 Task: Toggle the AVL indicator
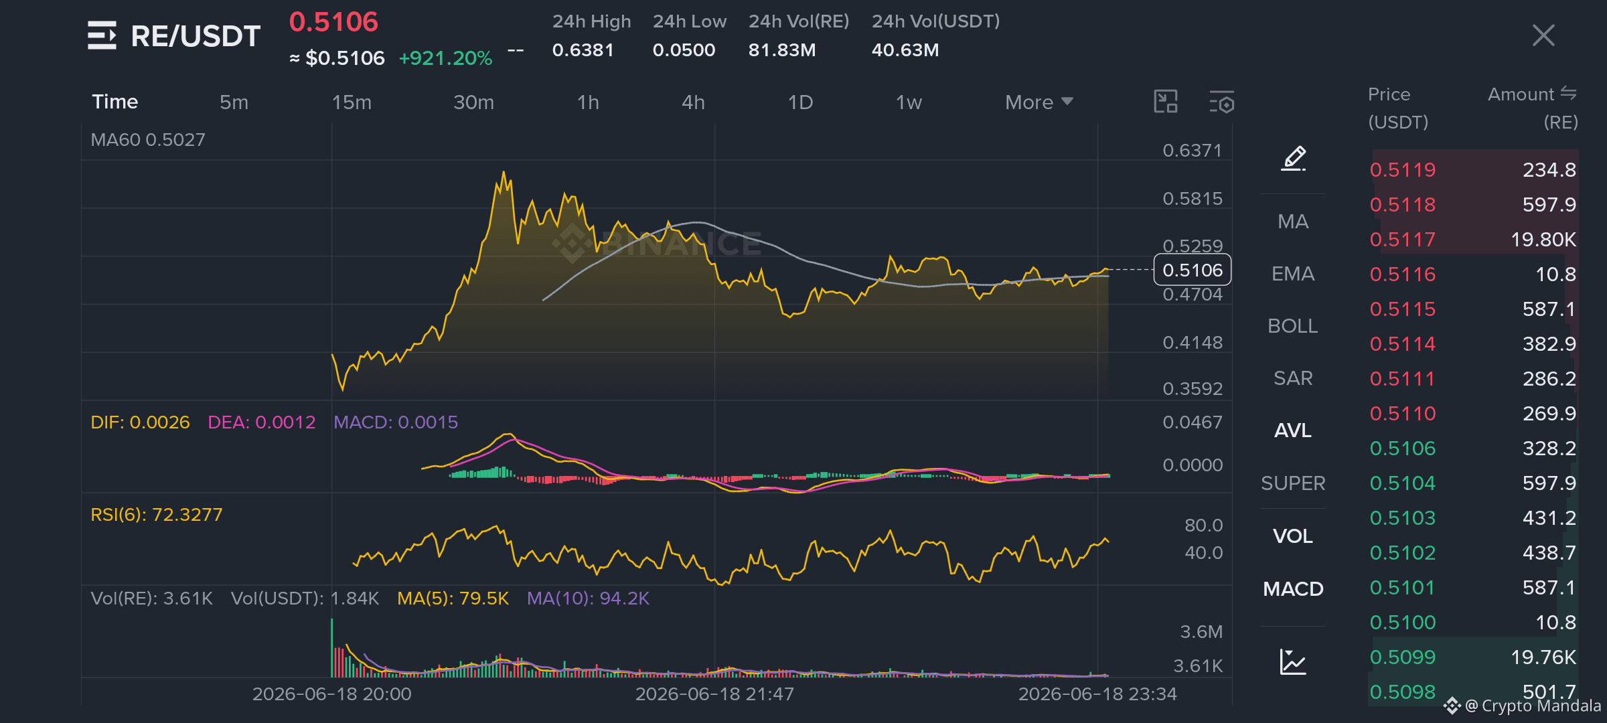[x=1293, y=430]
